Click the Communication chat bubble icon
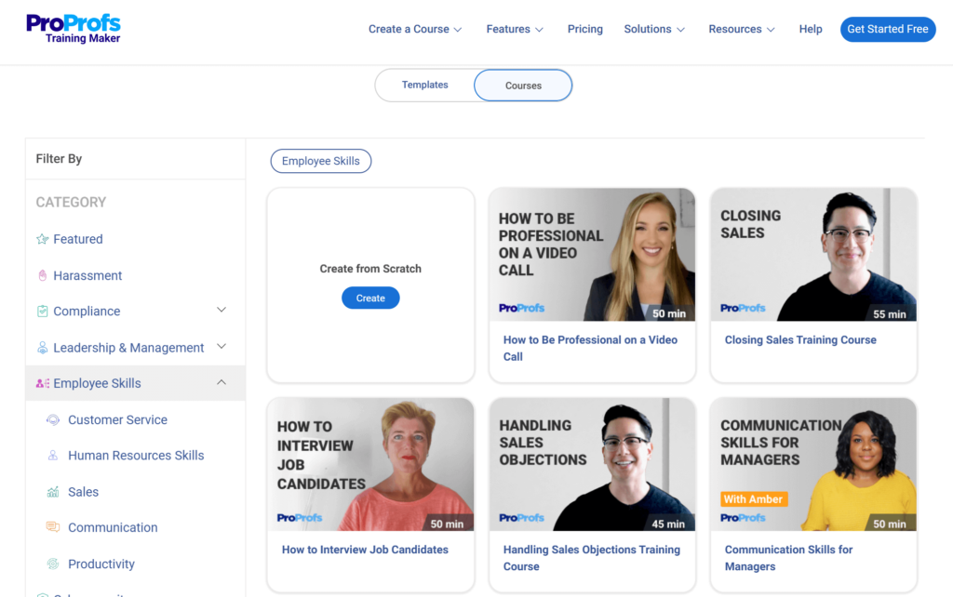This screenshot has height=597, width=953. pos(53,526)
